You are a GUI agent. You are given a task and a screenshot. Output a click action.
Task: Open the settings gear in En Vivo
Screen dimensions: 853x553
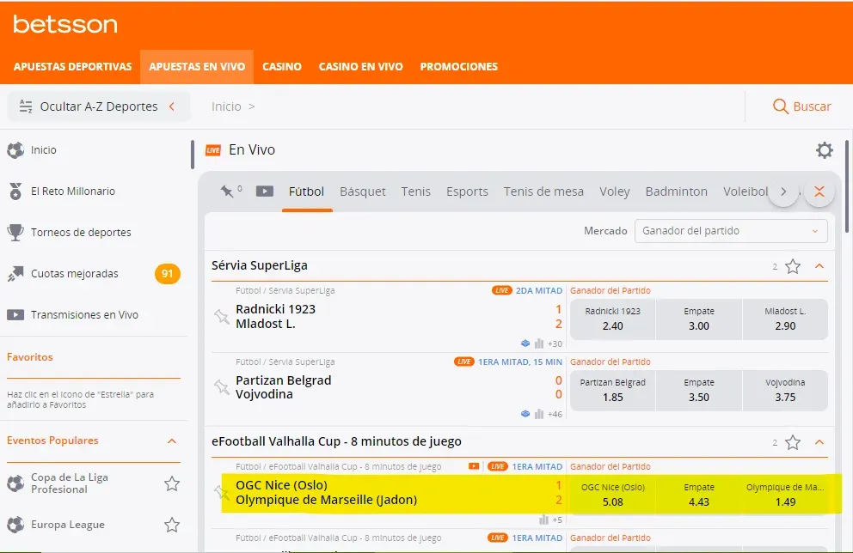(824, 151)
